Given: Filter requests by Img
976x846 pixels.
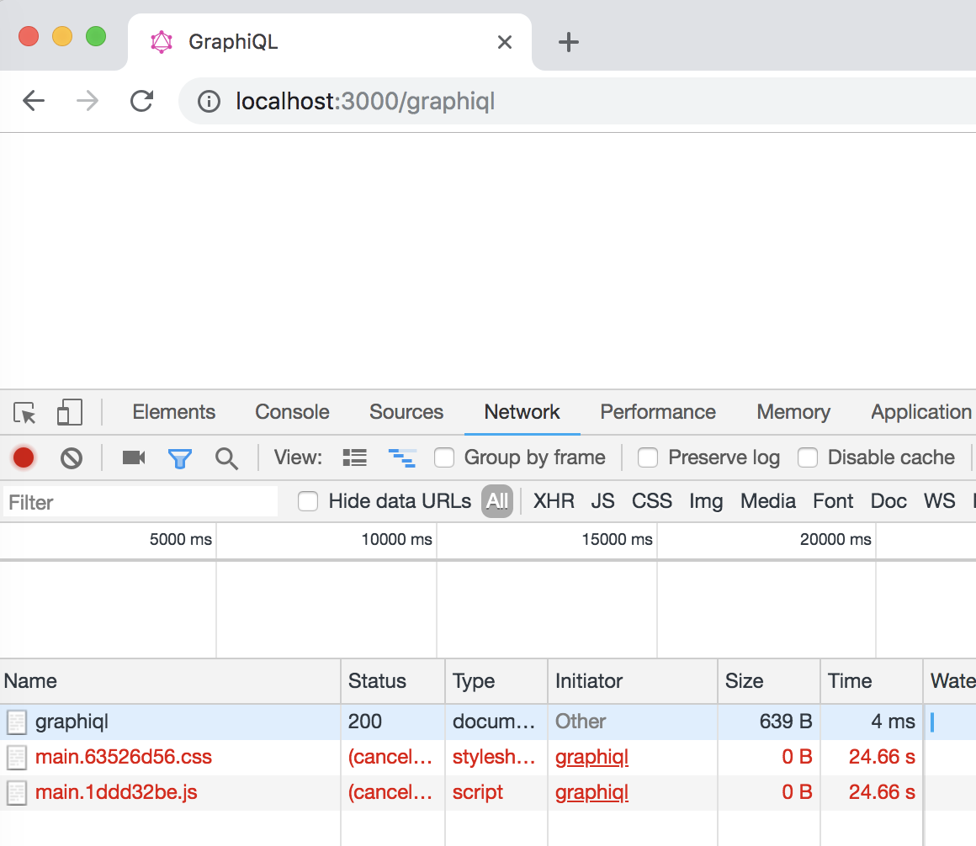Looking at the screenshot, I should point(706,501).
